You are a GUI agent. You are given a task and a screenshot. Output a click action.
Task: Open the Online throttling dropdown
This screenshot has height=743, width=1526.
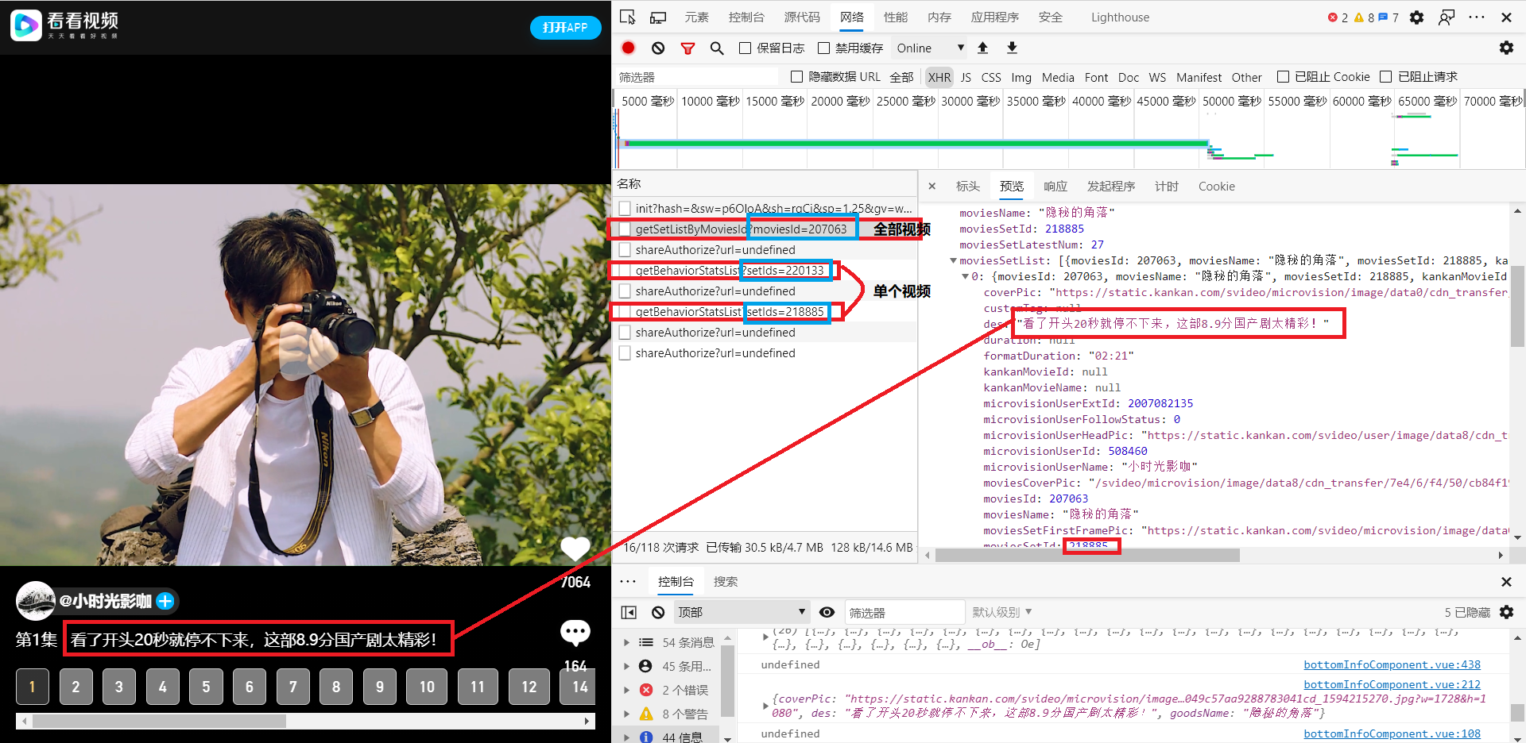tap(930, 48)
